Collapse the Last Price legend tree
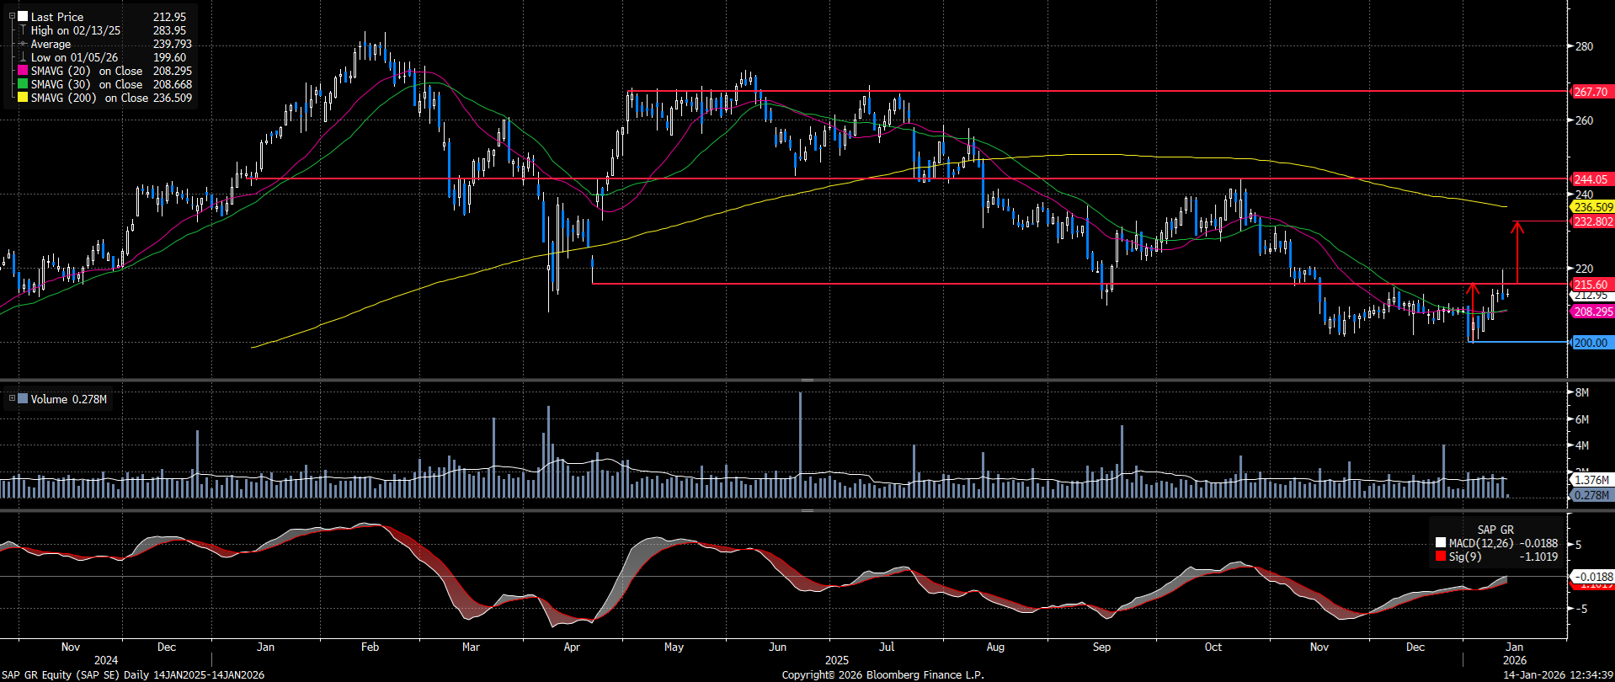 [x=12, y=16]
